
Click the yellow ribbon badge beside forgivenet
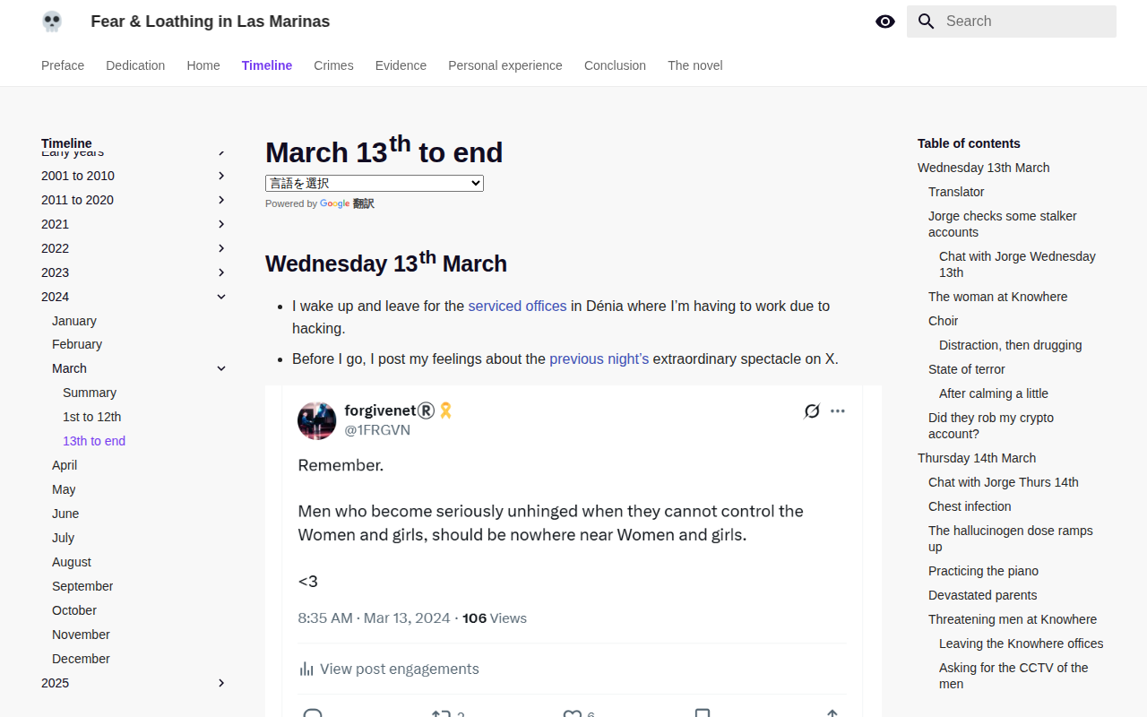(x=445, y=410)
